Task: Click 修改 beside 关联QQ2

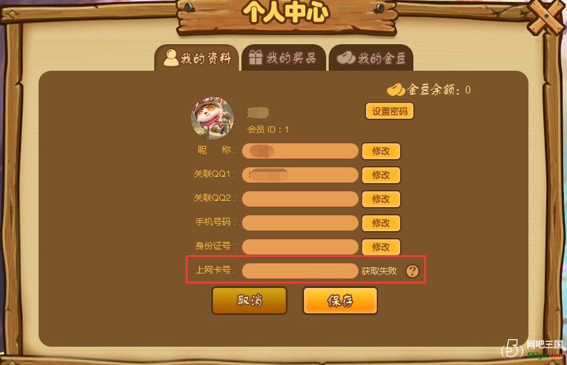Action: pyautogui.click(x=381, y=199)
